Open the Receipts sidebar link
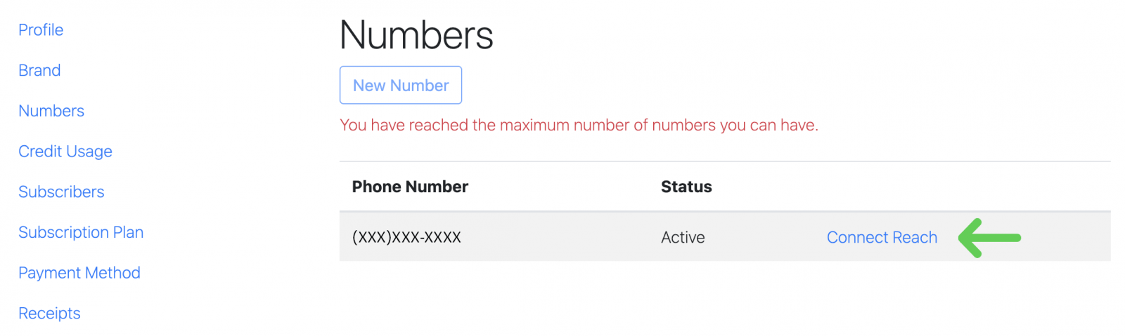The image size is (1125, 336). coord(49,314)
